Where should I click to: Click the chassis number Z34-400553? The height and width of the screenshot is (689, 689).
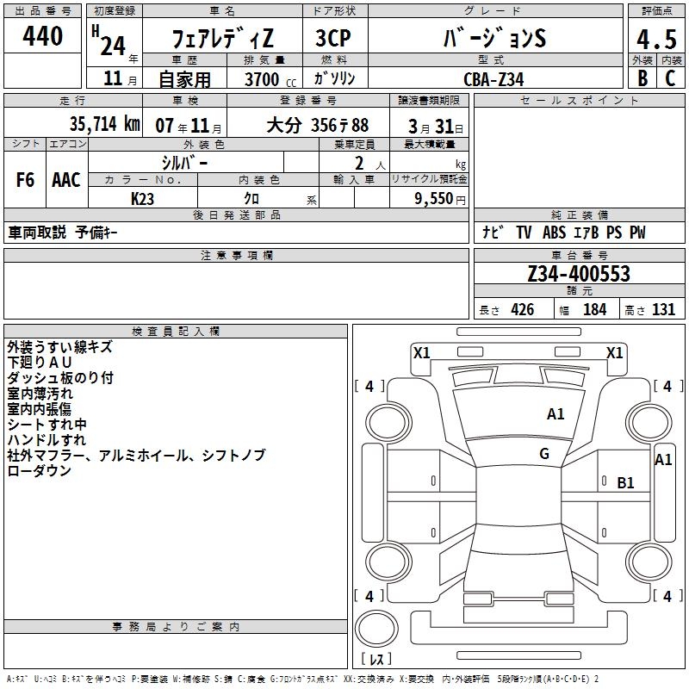click(x=579, y=273)
